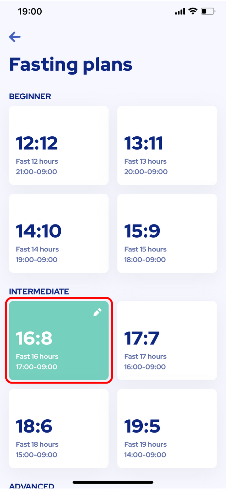Tap the BEGINNER section header

[x=30, y=97]
